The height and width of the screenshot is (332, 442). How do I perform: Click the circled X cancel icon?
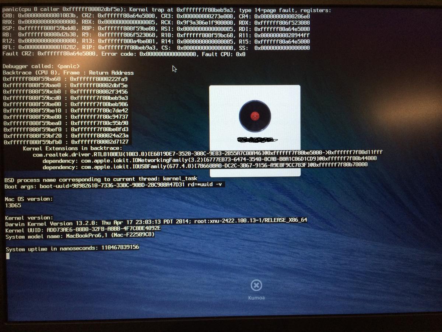(x=256, y=285)
